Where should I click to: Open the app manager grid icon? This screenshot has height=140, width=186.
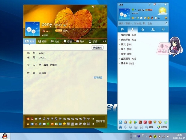166,122
